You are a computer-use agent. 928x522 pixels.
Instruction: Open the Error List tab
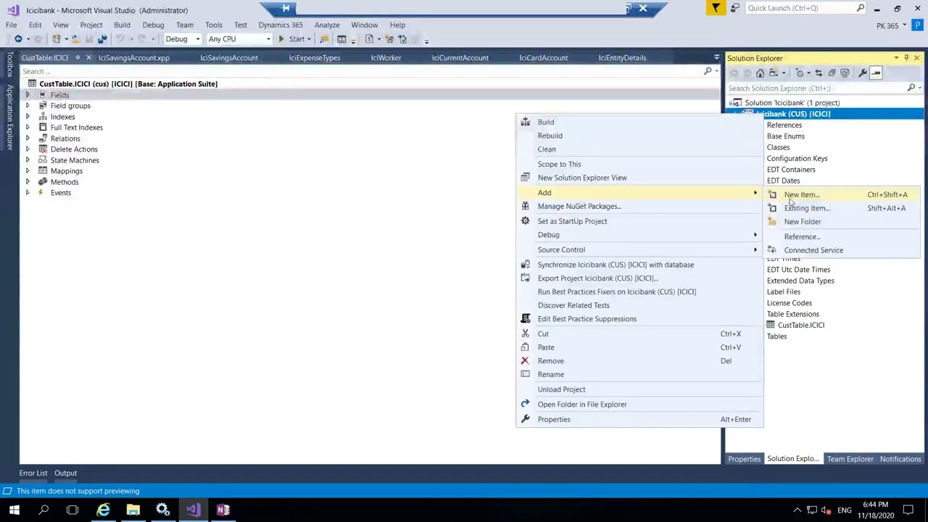[x=33, y=473]
